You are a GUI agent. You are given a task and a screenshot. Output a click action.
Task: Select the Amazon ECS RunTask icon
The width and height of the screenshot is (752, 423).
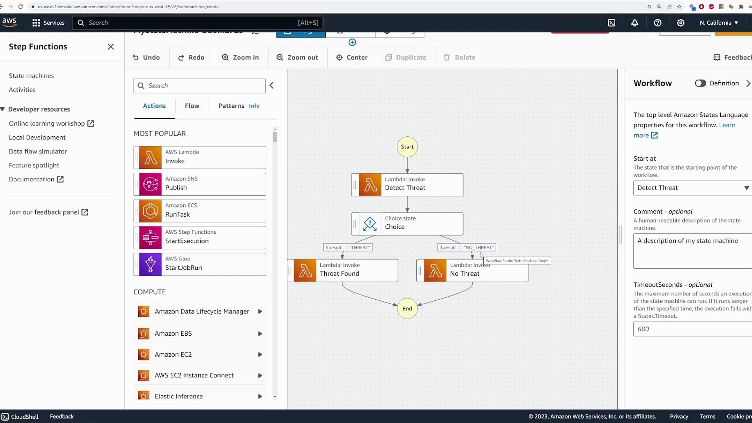(x=150, y=211)
